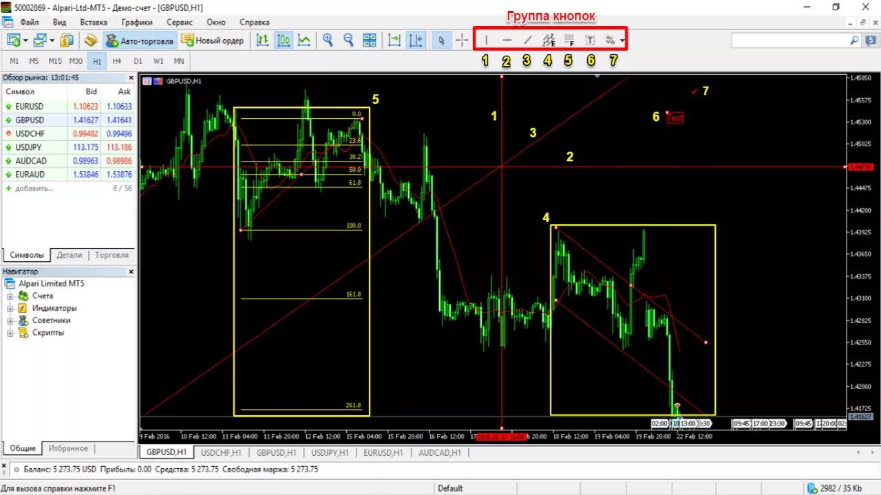Toggle chart auto-scroll icon

pyautogui.click(x=394, y=41)
